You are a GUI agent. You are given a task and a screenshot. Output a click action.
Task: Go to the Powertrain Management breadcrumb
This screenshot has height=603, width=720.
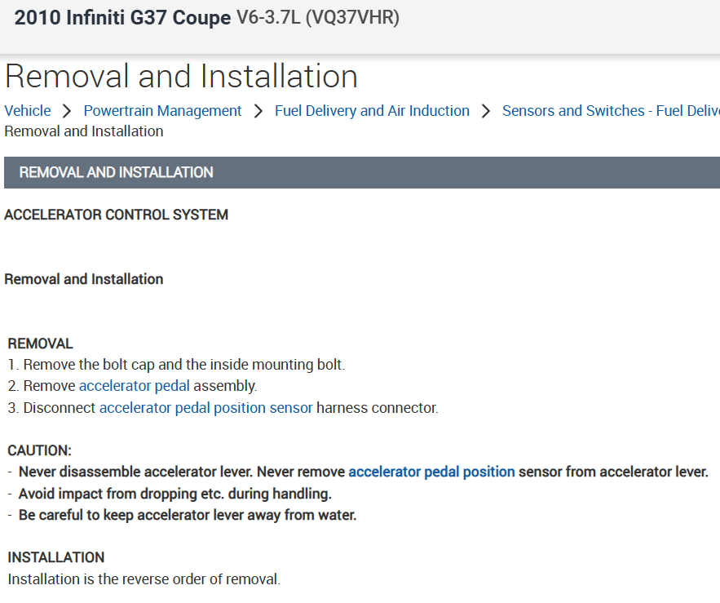coord(162,111)
